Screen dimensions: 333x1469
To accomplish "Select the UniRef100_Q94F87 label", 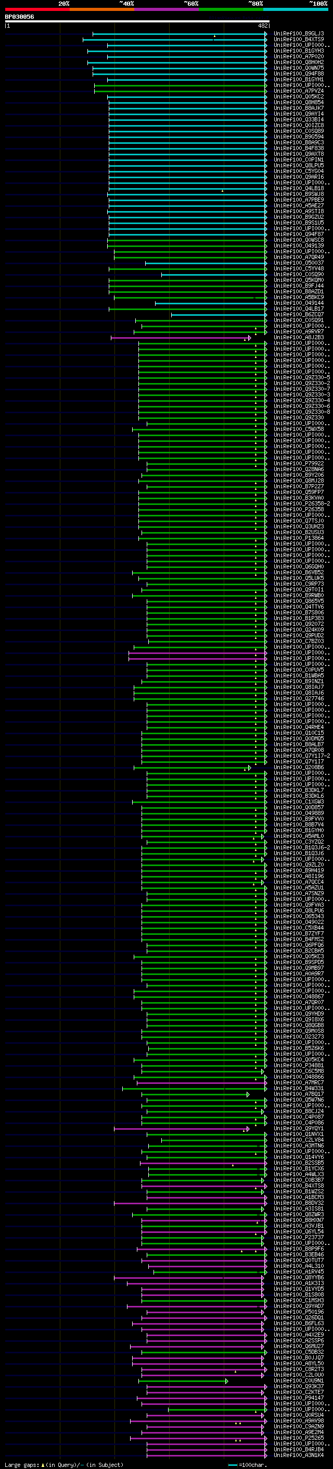I will tap(298, 234).
